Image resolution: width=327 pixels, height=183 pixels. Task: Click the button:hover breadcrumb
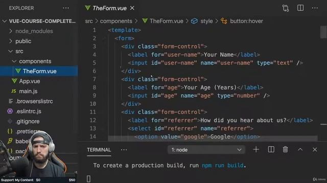(246, 21)
